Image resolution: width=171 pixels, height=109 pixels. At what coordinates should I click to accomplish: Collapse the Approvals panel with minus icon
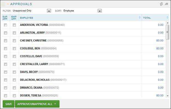click(8, 4)
